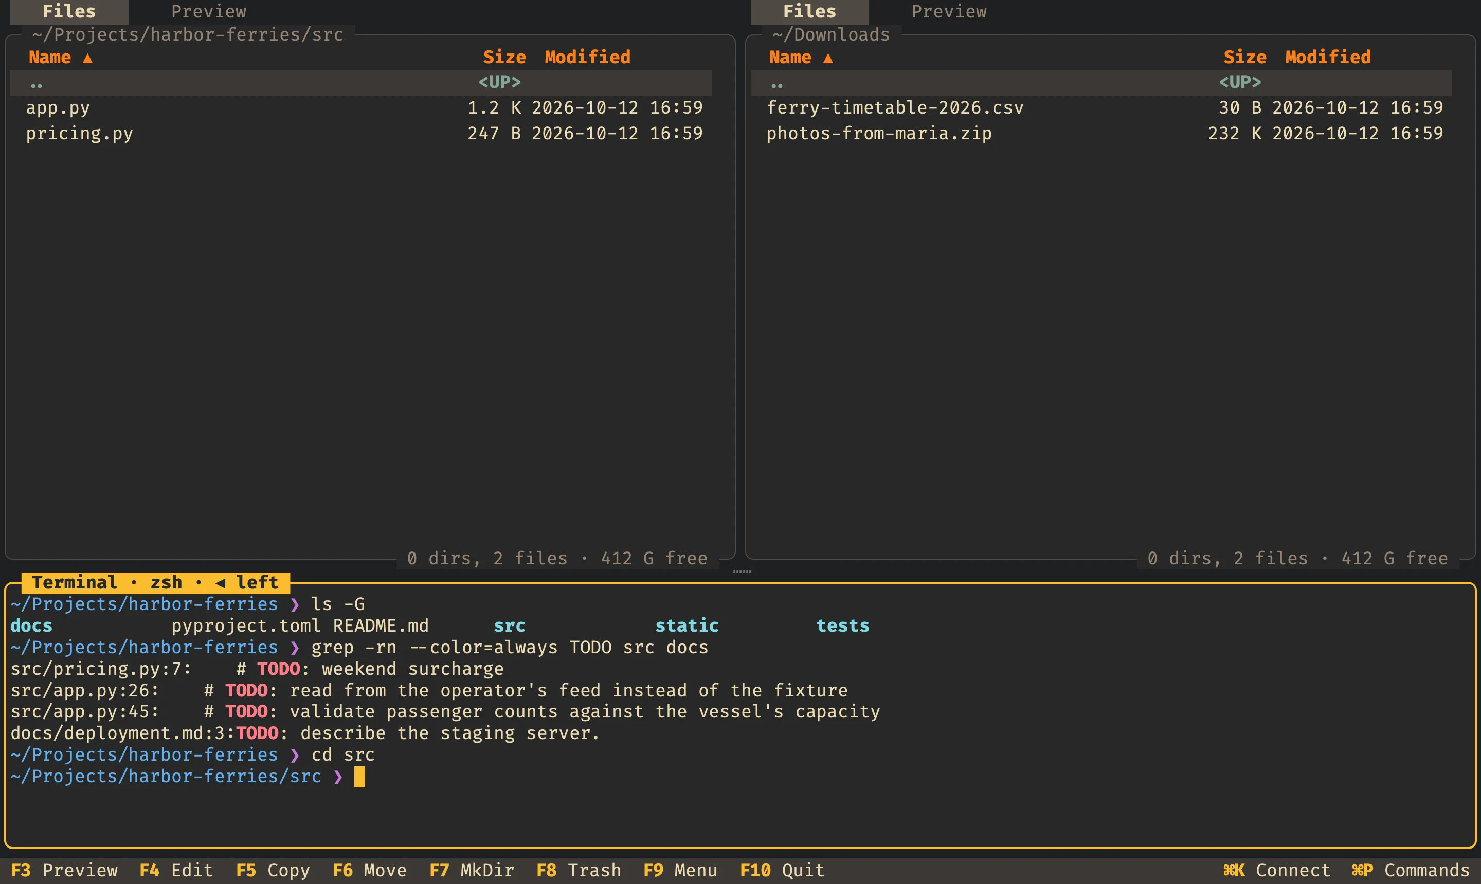Go up from the Downloads folder row
1481x884 pixels.
click(1101, 82)
